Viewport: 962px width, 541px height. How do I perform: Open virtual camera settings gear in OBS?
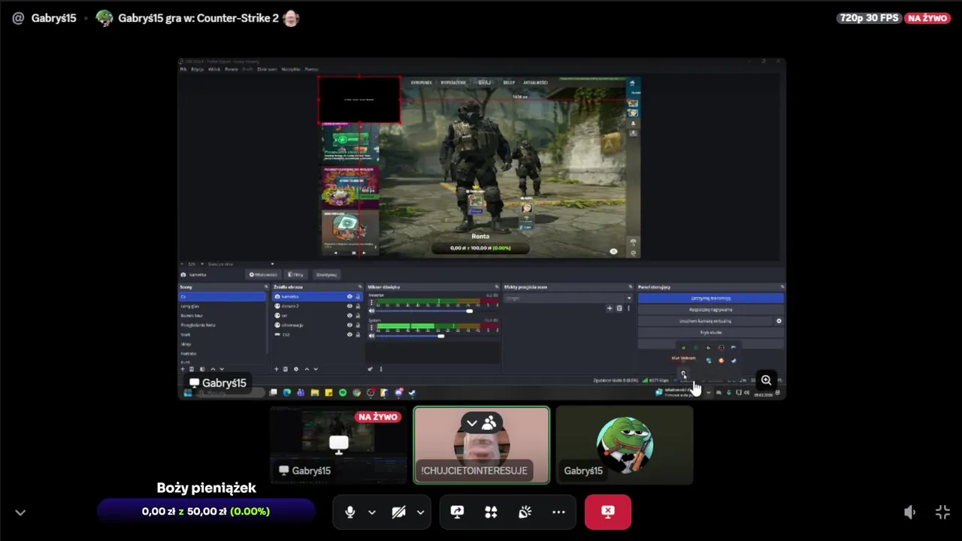click(779, 321)
